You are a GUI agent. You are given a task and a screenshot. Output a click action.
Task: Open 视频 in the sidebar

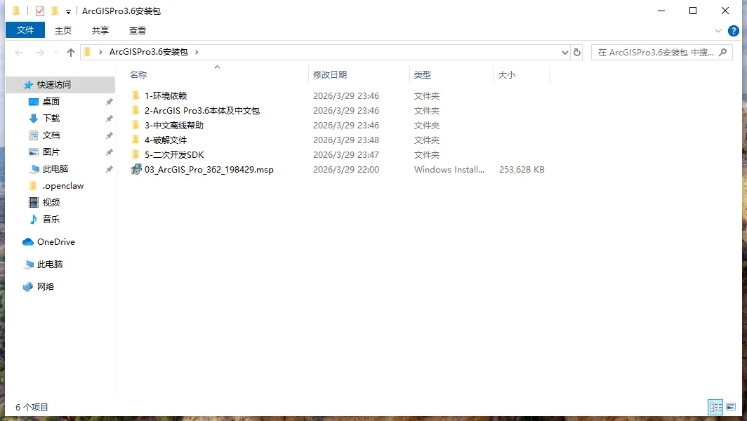click(x=51, y=202)
